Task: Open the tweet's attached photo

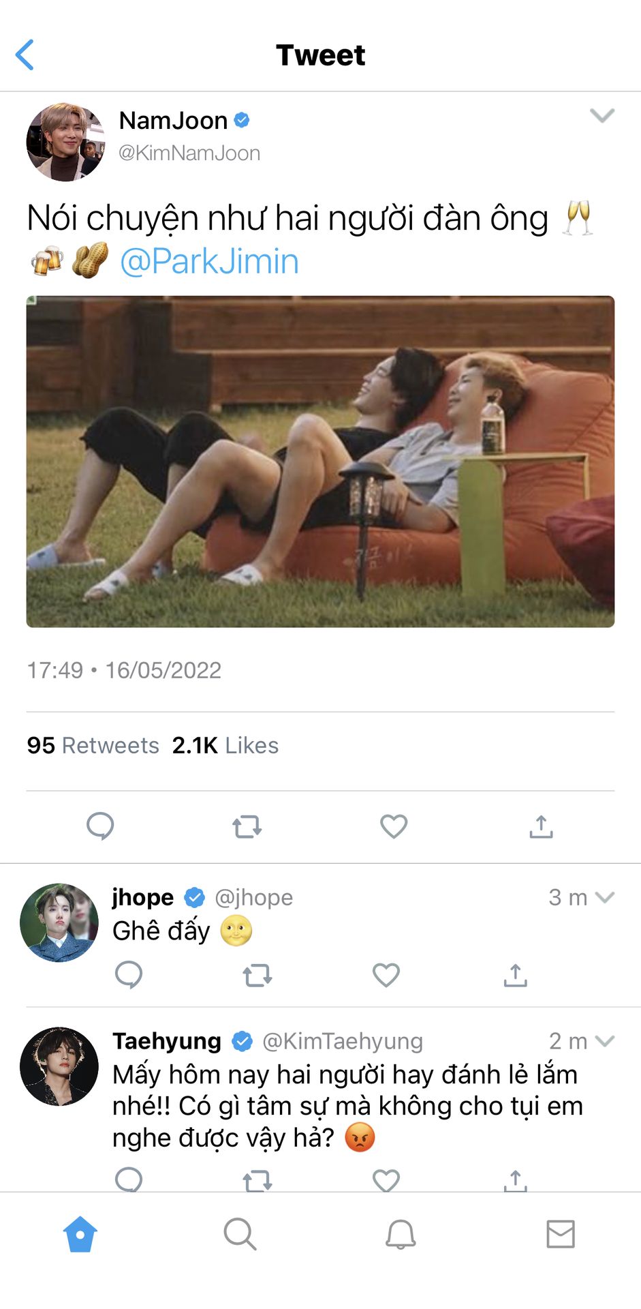Action: (320, 462)
